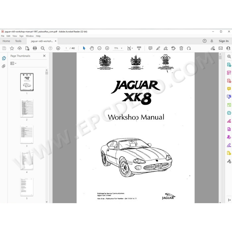Screen dimensions: 232x232
Task: Select page 1 thumbnail
Action: click(x=27, y=82)
